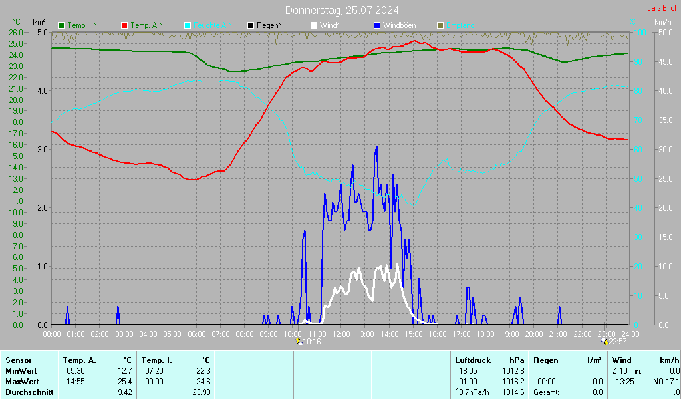Click the Ø 10 min. label
Image resolution: width=681 pixels, height=399 pixels.
[x=626, y=371]
